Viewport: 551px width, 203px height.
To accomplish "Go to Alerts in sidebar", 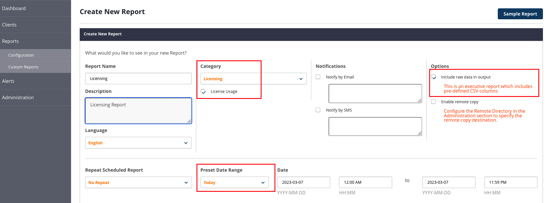I will [35, 81].
